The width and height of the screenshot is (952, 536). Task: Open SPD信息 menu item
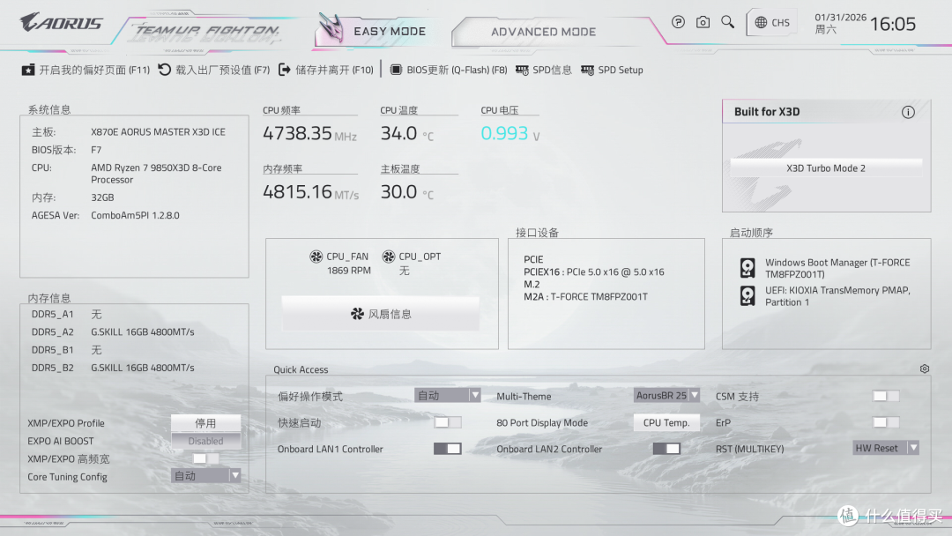543,70
